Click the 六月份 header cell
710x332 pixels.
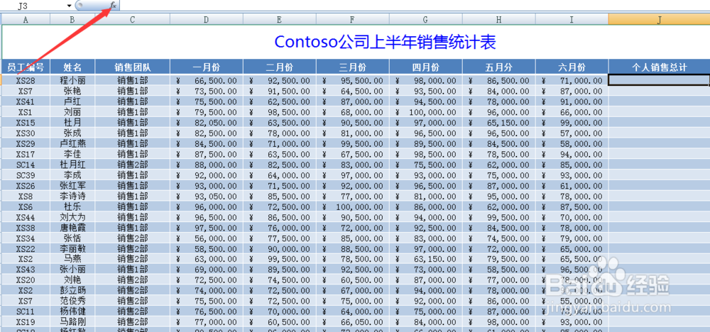(572, 67)
